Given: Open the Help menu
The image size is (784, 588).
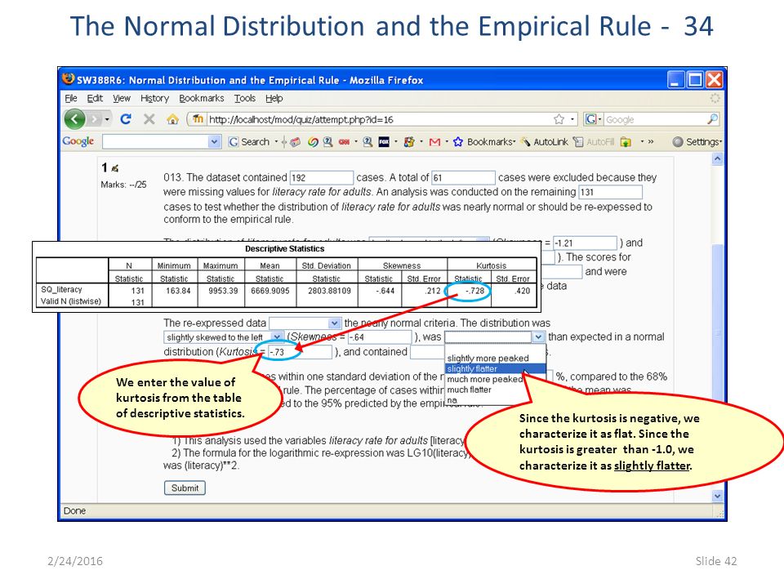Looking at the screenshot, I should pyautogui.click(x=274, y=99).
